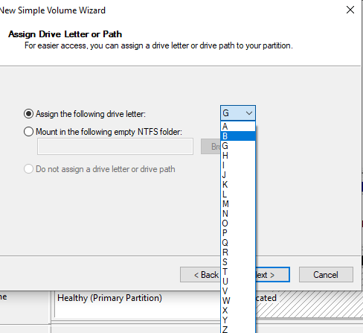
Task: Select the 'Assign the following drive letter' radio button
Action: (x=28, y=114)
